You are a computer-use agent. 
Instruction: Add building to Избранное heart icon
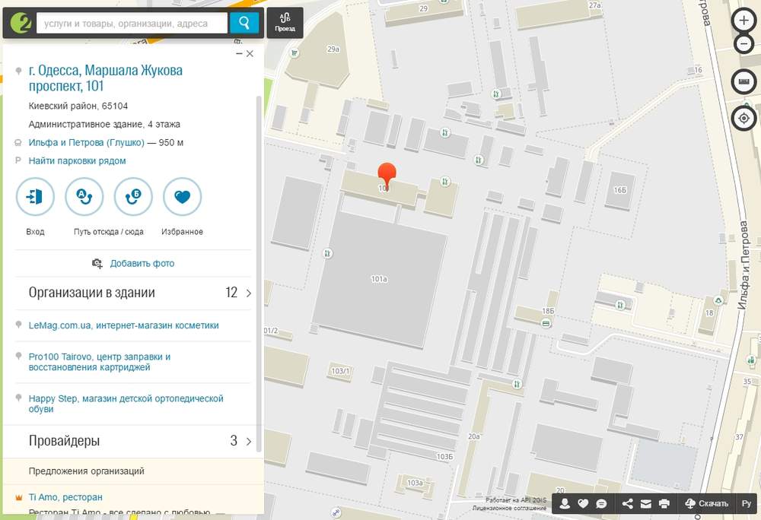183,197
